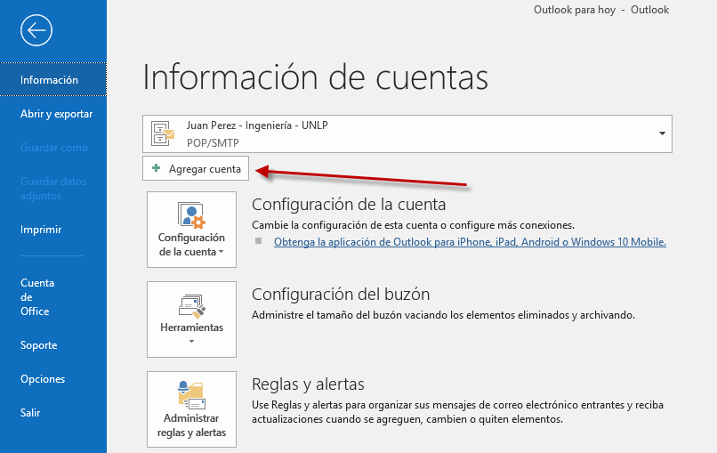Open Administrar reglas y alertas

pos(191,409)
